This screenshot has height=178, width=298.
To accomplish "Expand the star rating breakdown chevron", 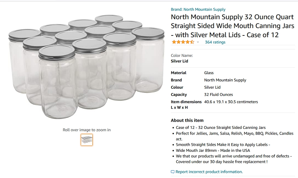I will (197, 42).
